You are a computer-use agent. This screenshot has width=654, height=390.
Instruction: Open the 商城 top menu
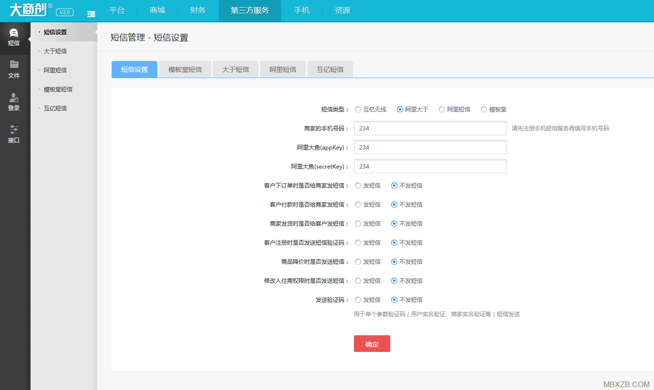[157, 10]
